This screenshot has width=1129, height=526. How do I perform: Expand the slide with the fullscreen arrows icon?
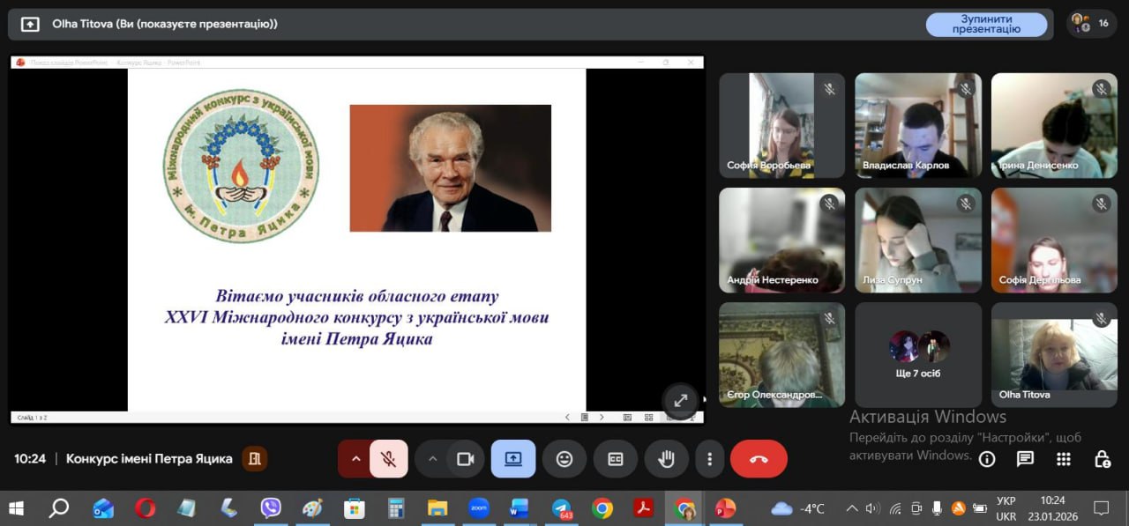click(x=680, y=401)
